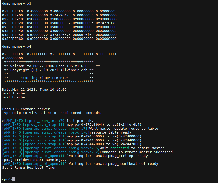The height and width of the screenshot is (183, 218).
Task: Click the rproc_arch_init:79 log tag
Action: point(46,121)
